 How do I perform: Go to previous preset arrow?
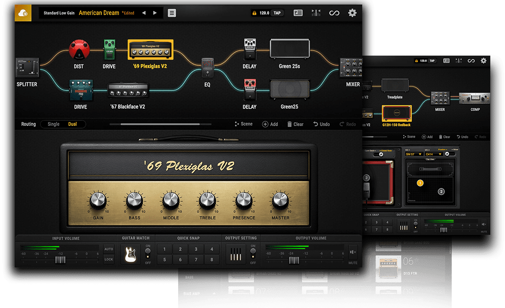144,13
